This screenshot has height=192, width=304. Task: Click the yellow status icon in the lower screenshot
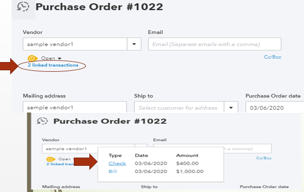click(x=51, y=159)
